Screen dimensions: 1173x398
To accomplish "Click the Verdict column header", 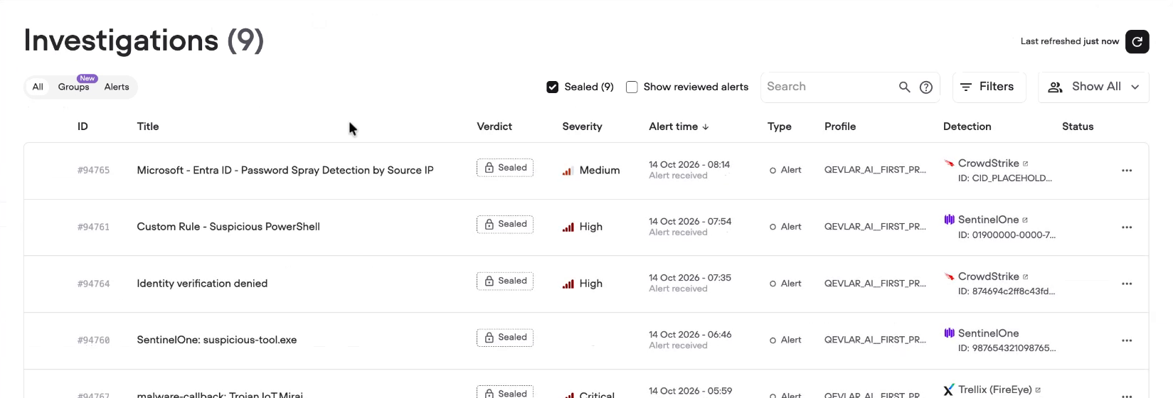I will point(494,127).
